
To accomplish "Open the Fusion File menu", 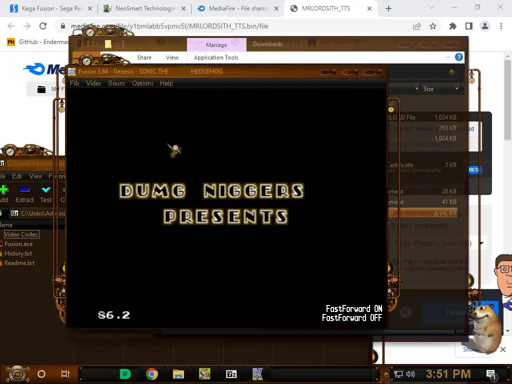I will click(74, 83).
